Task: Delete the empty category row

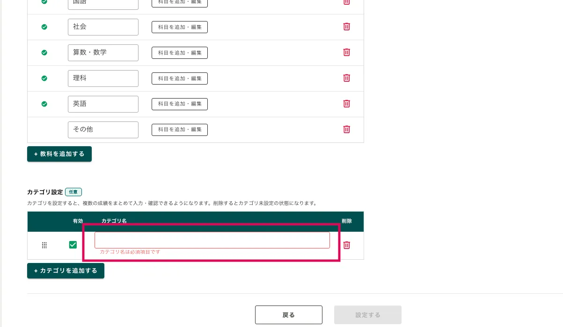Action: [x=347, y=245]
